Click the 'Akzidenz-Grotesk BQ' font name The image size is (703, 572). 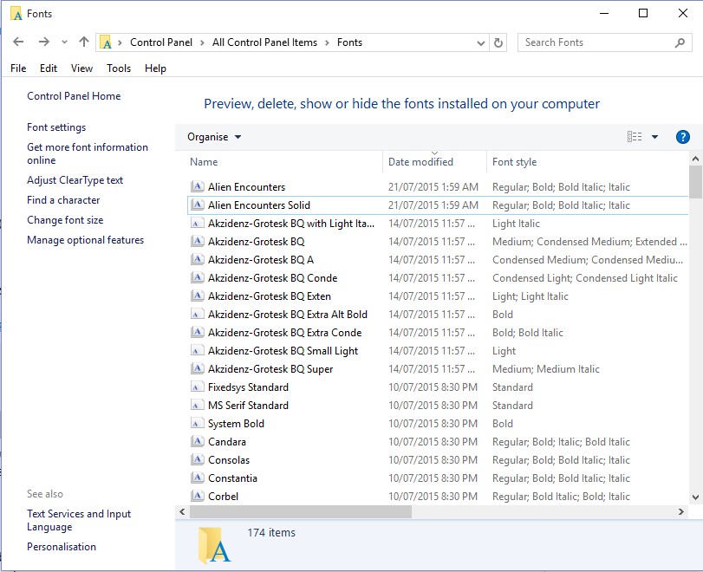click(x=256, y=242)
